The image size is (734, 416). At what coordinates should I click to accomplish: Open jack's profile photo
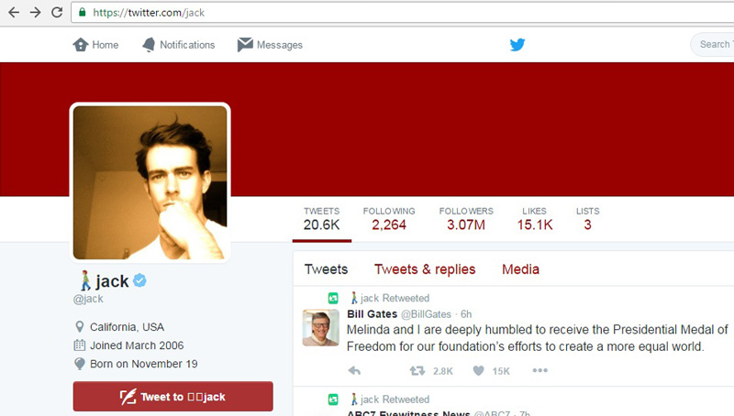point(150,182)
